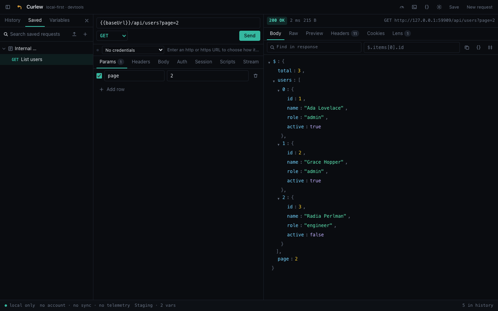The height and width of the screenshot is (311, 498).
Task: Close the sidebar with the X icon
Action: [87, 21]
